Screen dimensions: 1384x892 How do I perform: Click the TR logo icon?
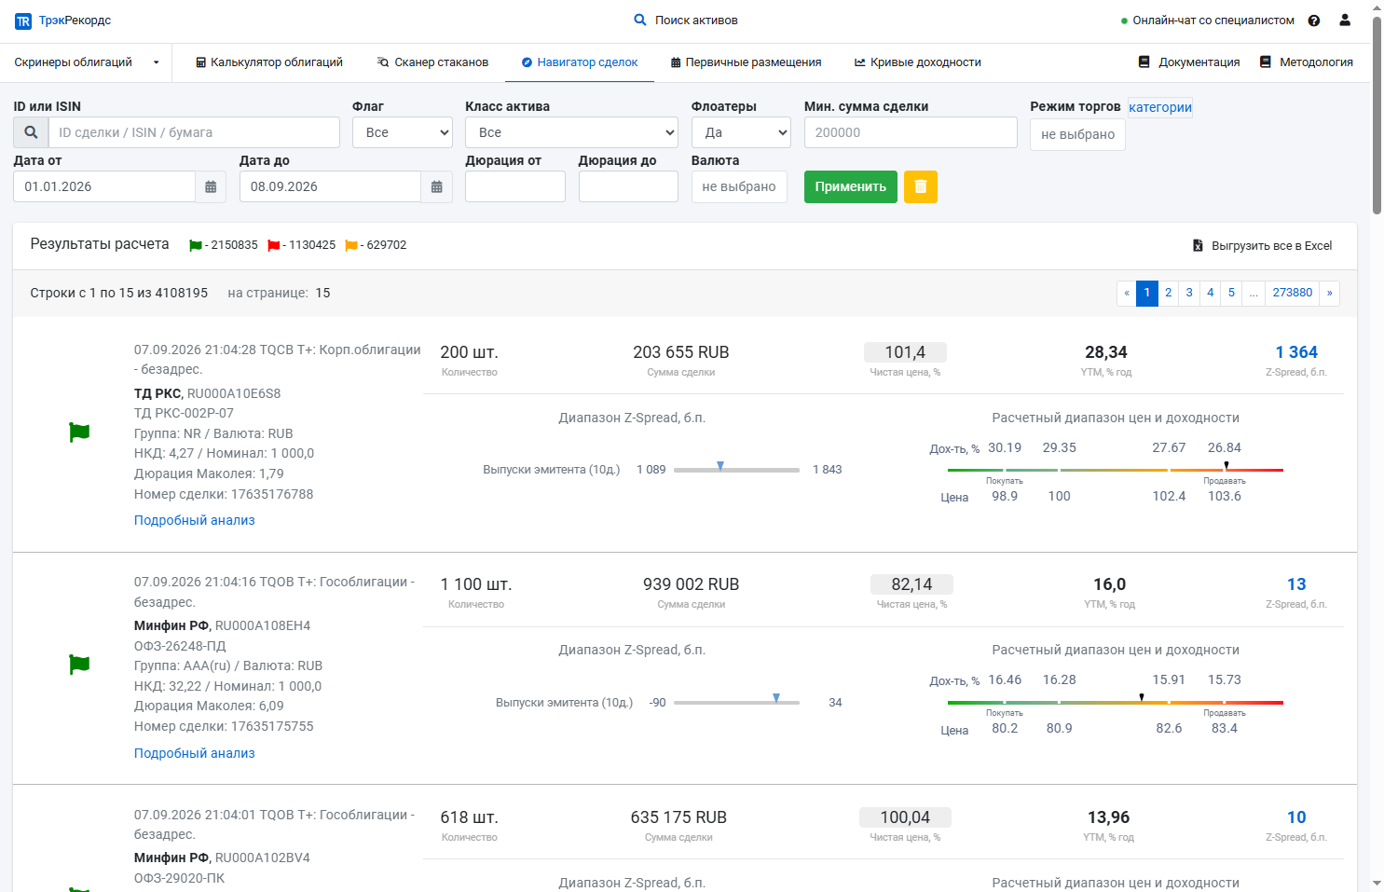tap(23, 21)
